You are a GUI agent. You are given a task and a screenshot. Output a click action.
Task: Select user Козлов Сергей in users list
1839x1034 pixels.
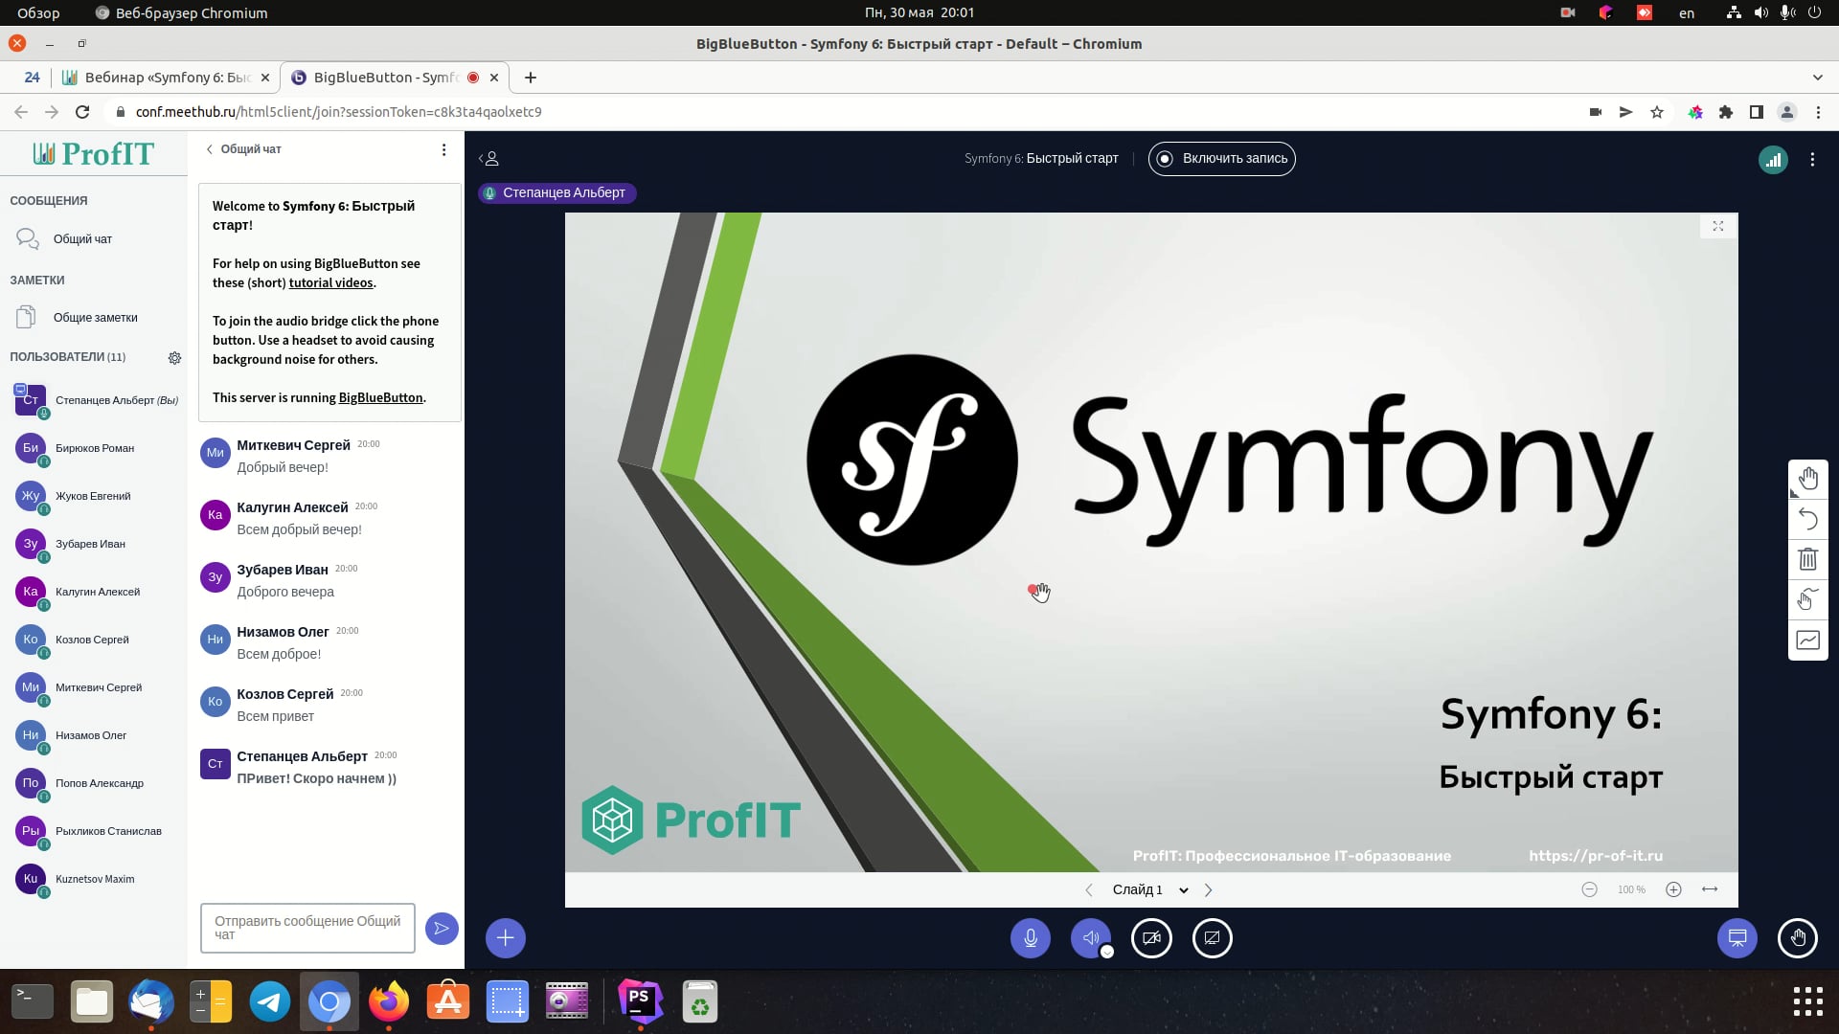[94, 640]
